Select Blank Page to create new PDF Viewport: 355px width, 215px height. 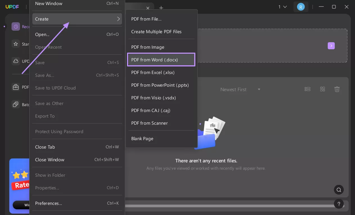pos(142,138)
